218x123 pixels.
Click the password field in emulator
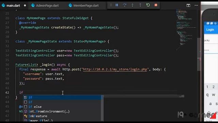pyautogui.click(x=211, y=50)
